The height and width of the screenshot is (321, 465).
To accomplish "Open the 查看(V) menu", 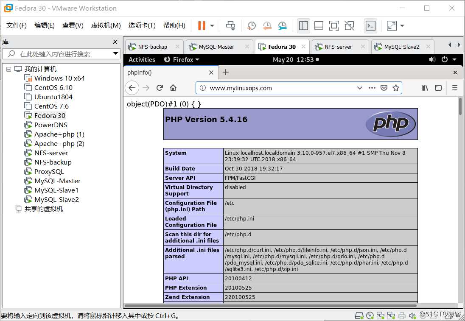I will (73, 25).
